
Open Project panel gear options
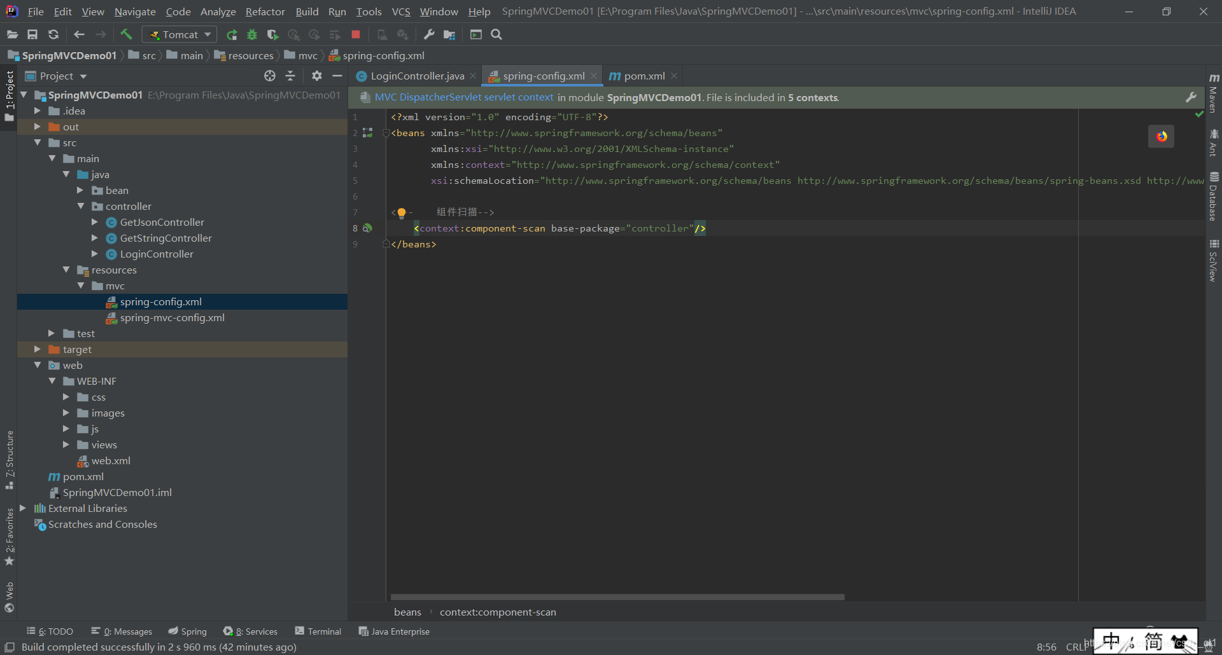pyautogui.click(x=316, y=76)
